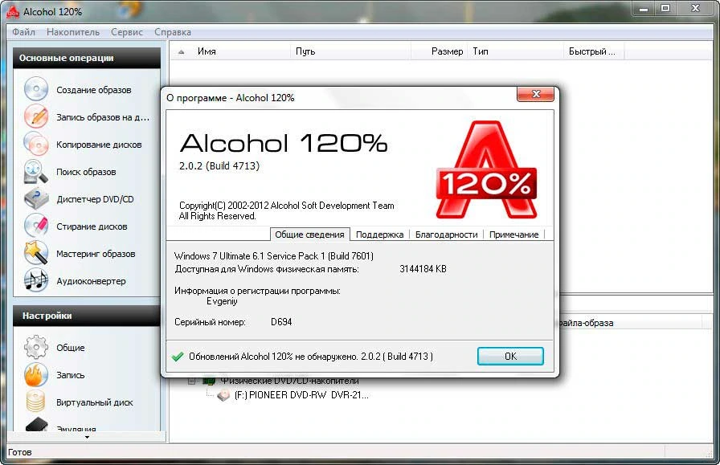Click the Основные операции panel header
This screenshot has height=465, width=720.
87,58
